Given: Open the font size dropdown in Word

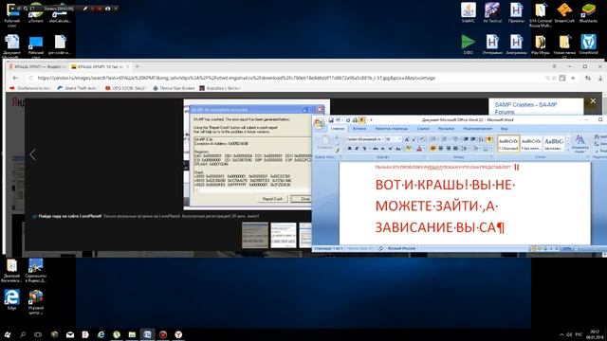Looking at the screenshot, I should click(400, 139).
